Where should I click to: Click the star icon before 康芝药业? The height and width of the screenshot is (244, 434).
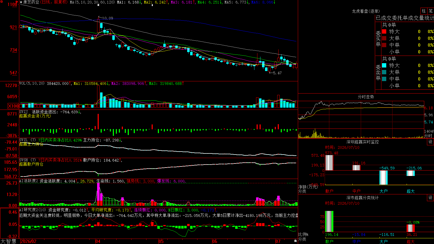pos(21,2)
